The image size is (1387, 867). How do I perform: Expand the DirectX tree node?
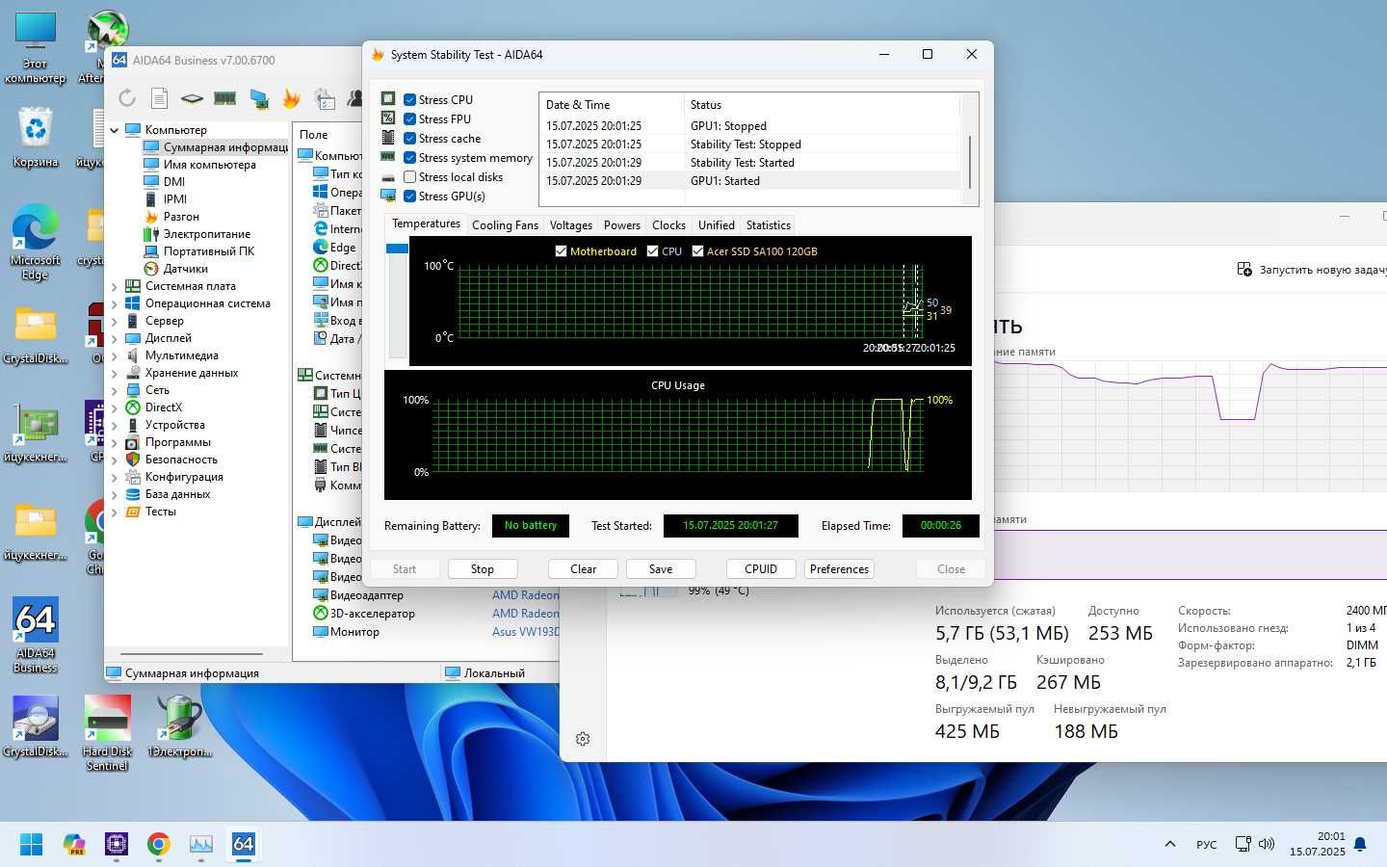coord(115,407)
